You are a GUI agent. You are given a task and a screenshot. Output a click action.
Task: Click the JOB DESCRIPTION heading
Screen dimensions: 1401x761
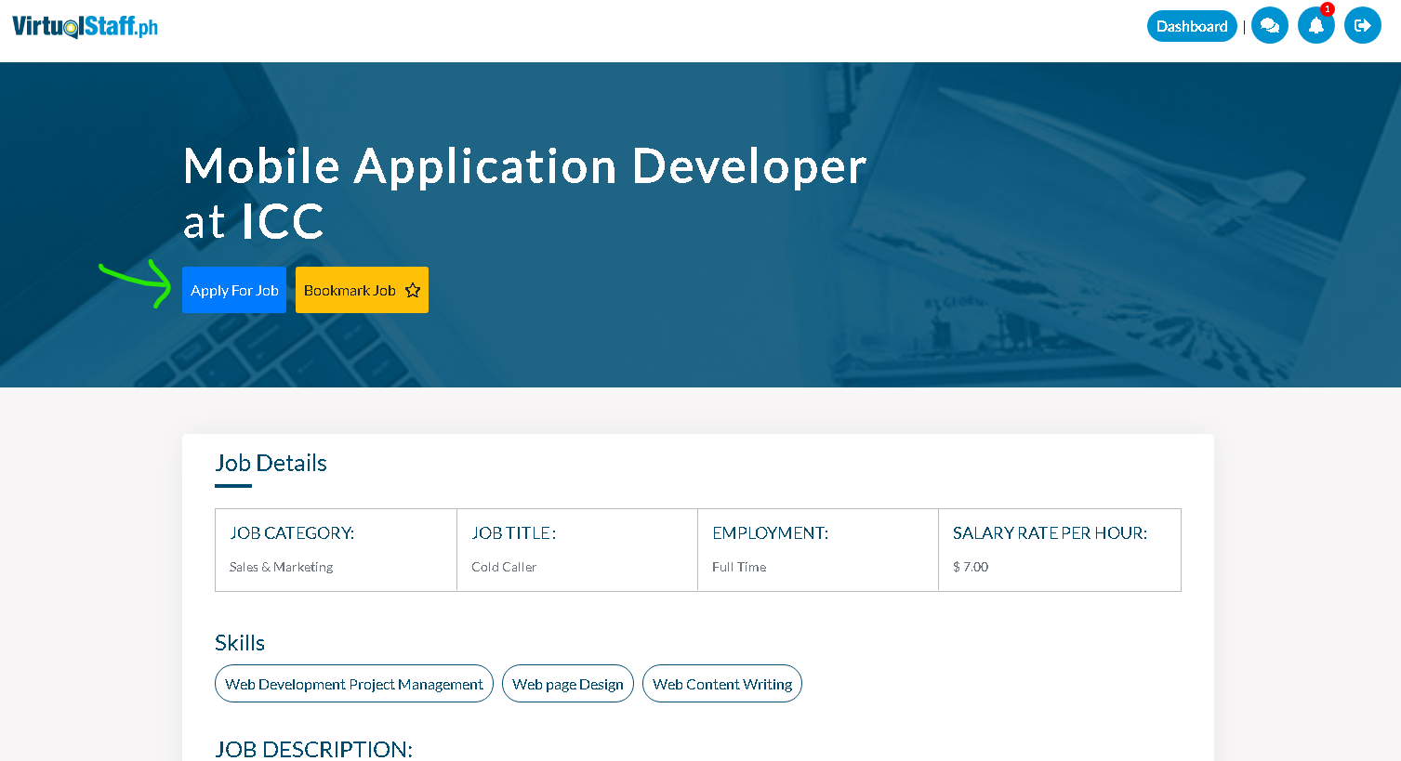[x=313, y=749]
